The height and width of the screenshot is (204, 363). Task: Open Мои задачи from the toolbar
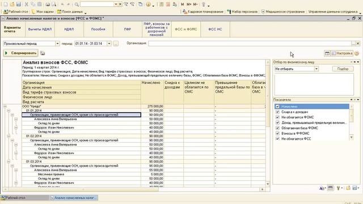pos(43,11)
